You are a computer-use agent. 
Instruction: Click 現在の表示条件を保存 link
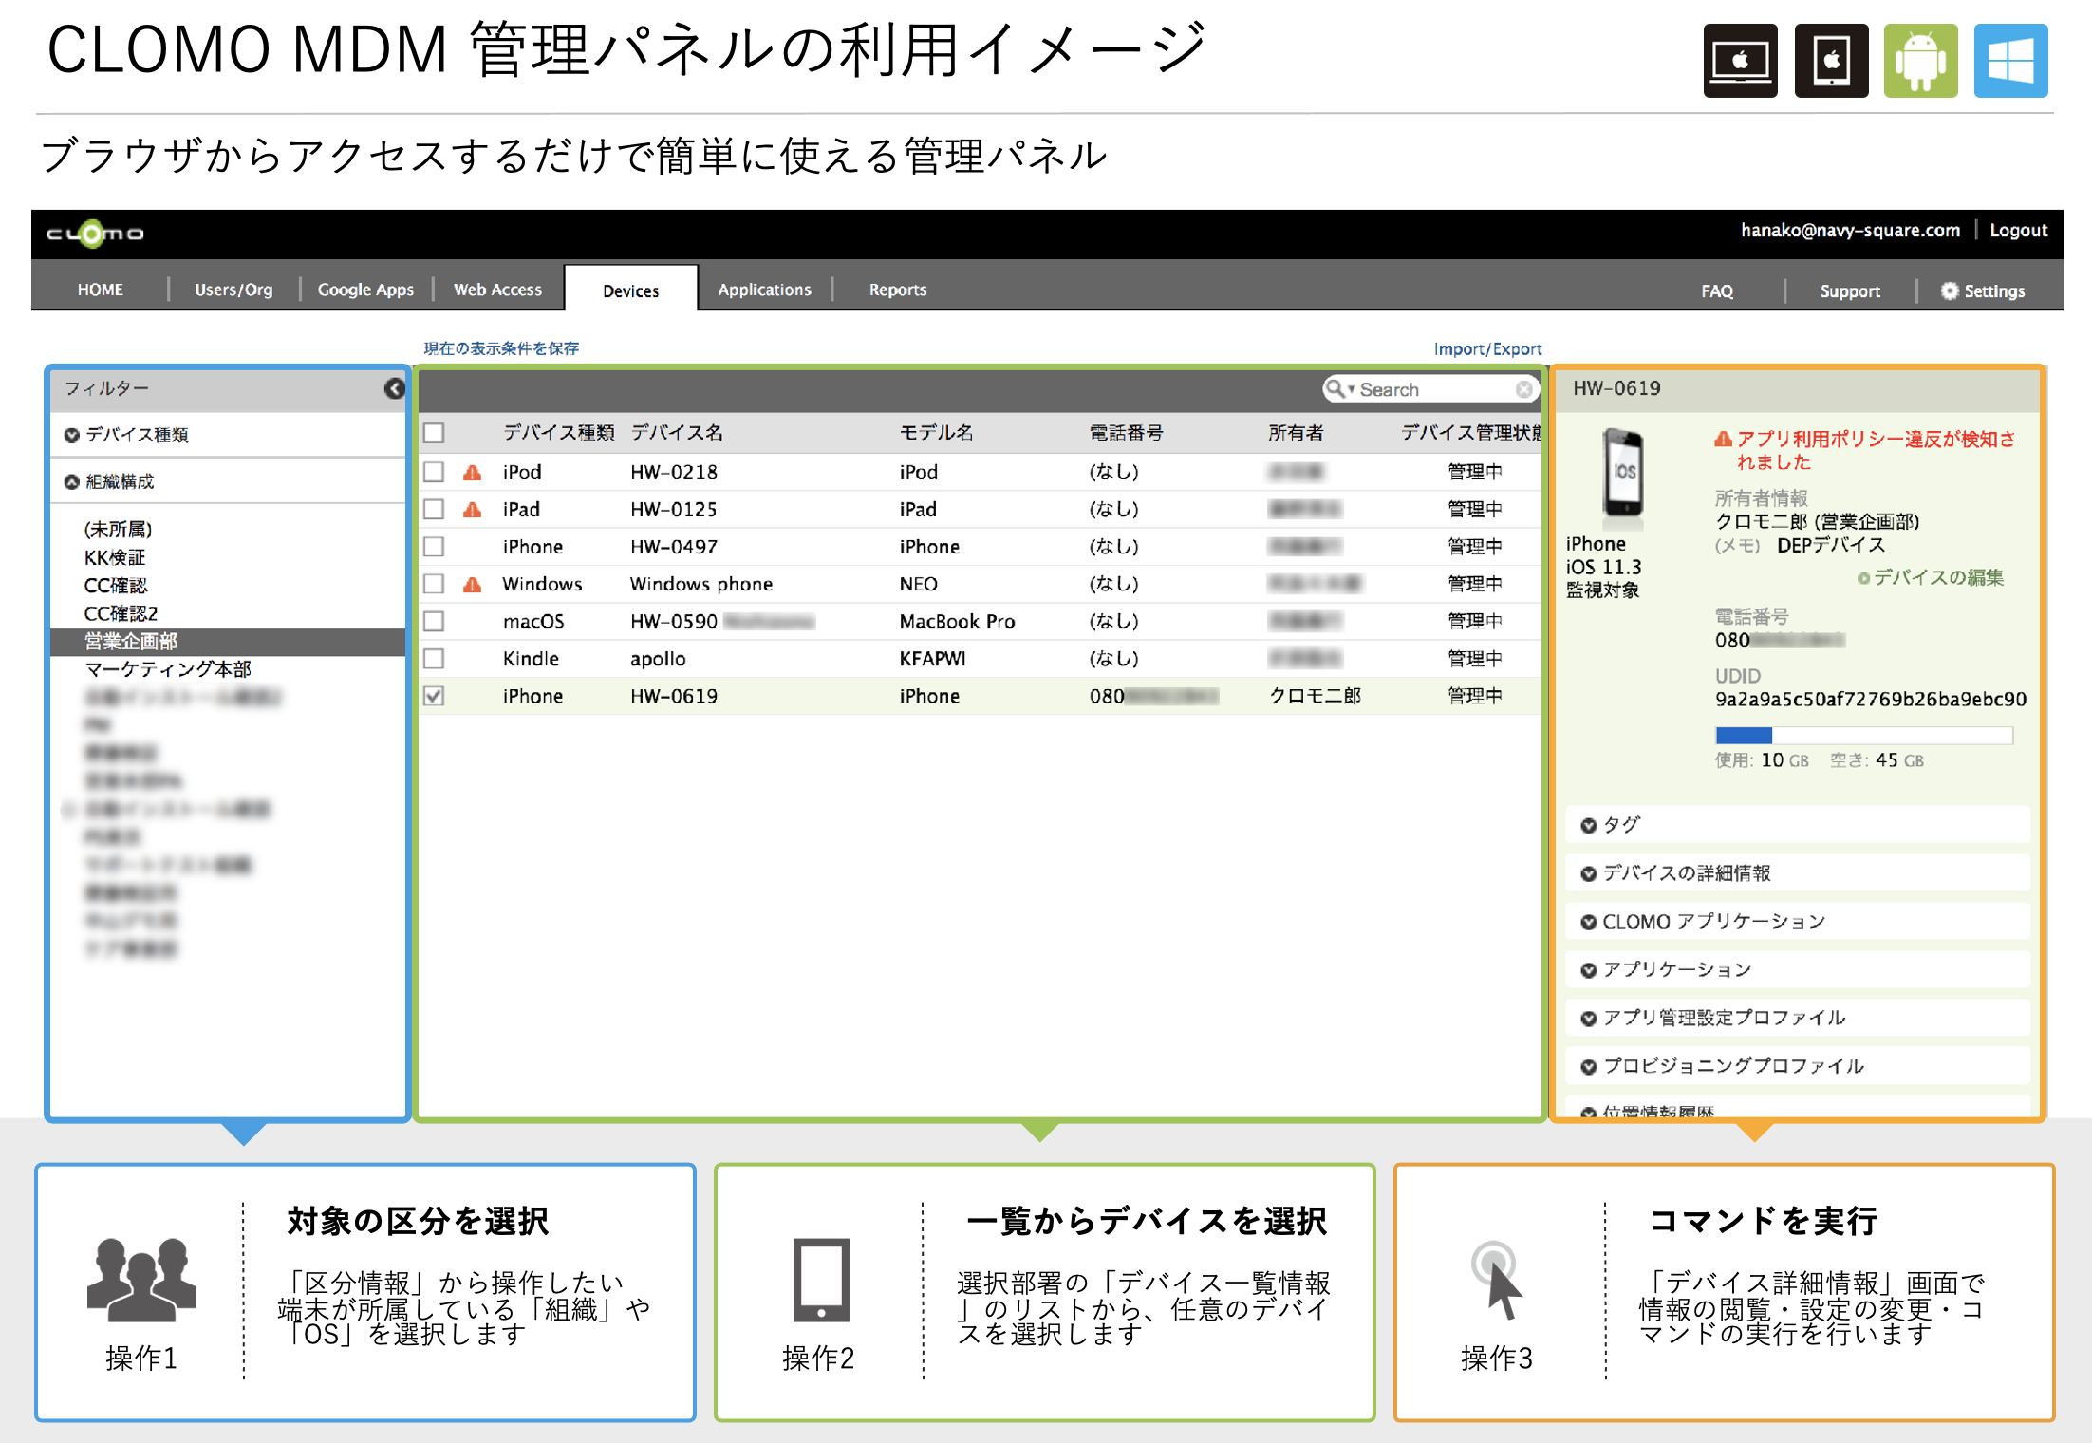point(500,348)
